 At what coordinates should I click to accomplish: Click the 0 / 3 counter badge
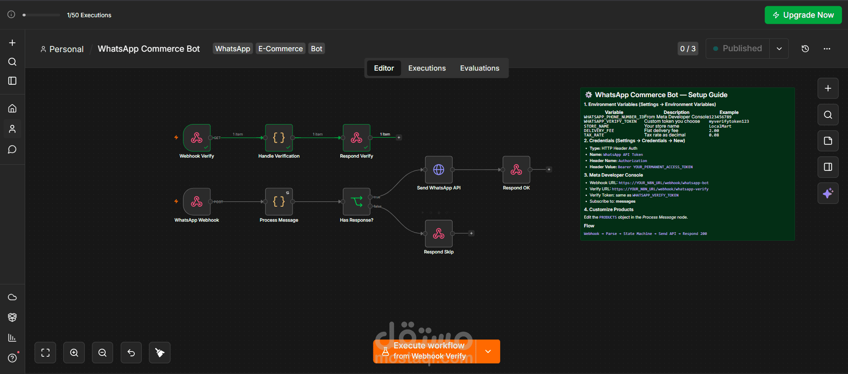[688, 49]
